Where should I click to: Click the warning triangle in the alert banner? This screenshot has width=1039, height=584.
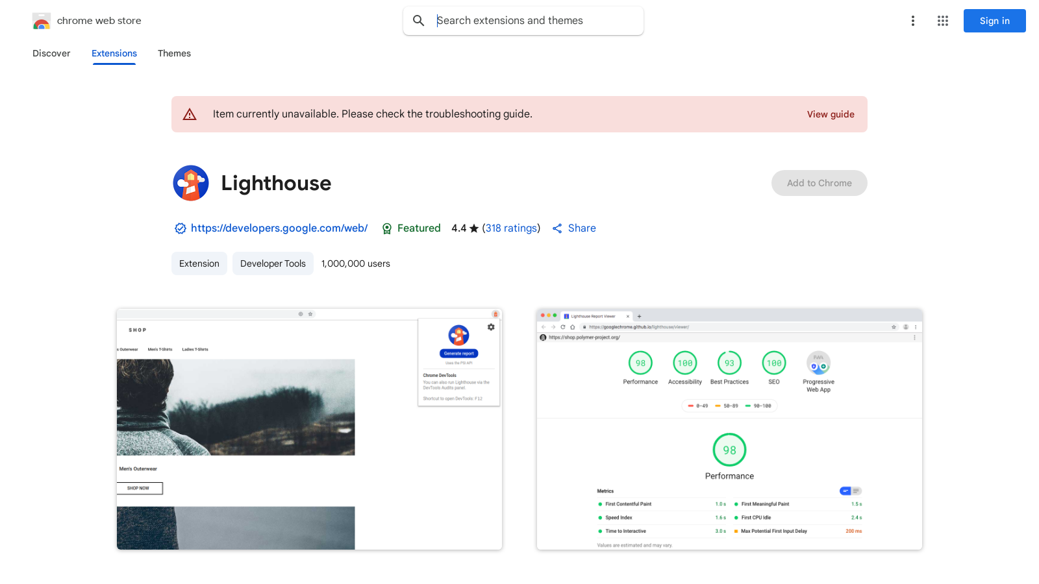tap(190, 114)
